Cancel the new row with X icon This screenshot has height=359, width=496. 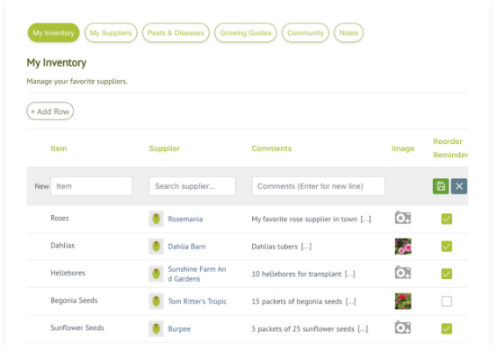pos(459,186)
